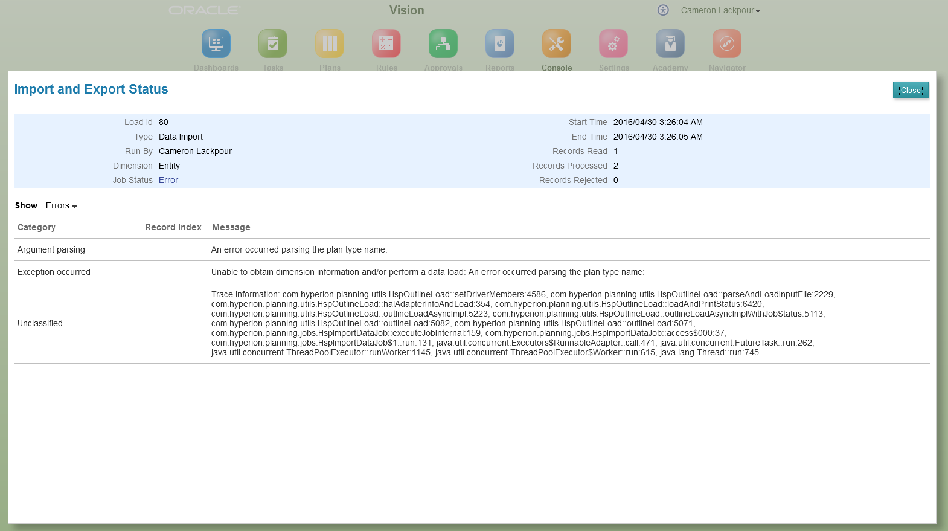Open the Navigator compass icon
The height and width of the screenshot is (531, 948).
727,43
